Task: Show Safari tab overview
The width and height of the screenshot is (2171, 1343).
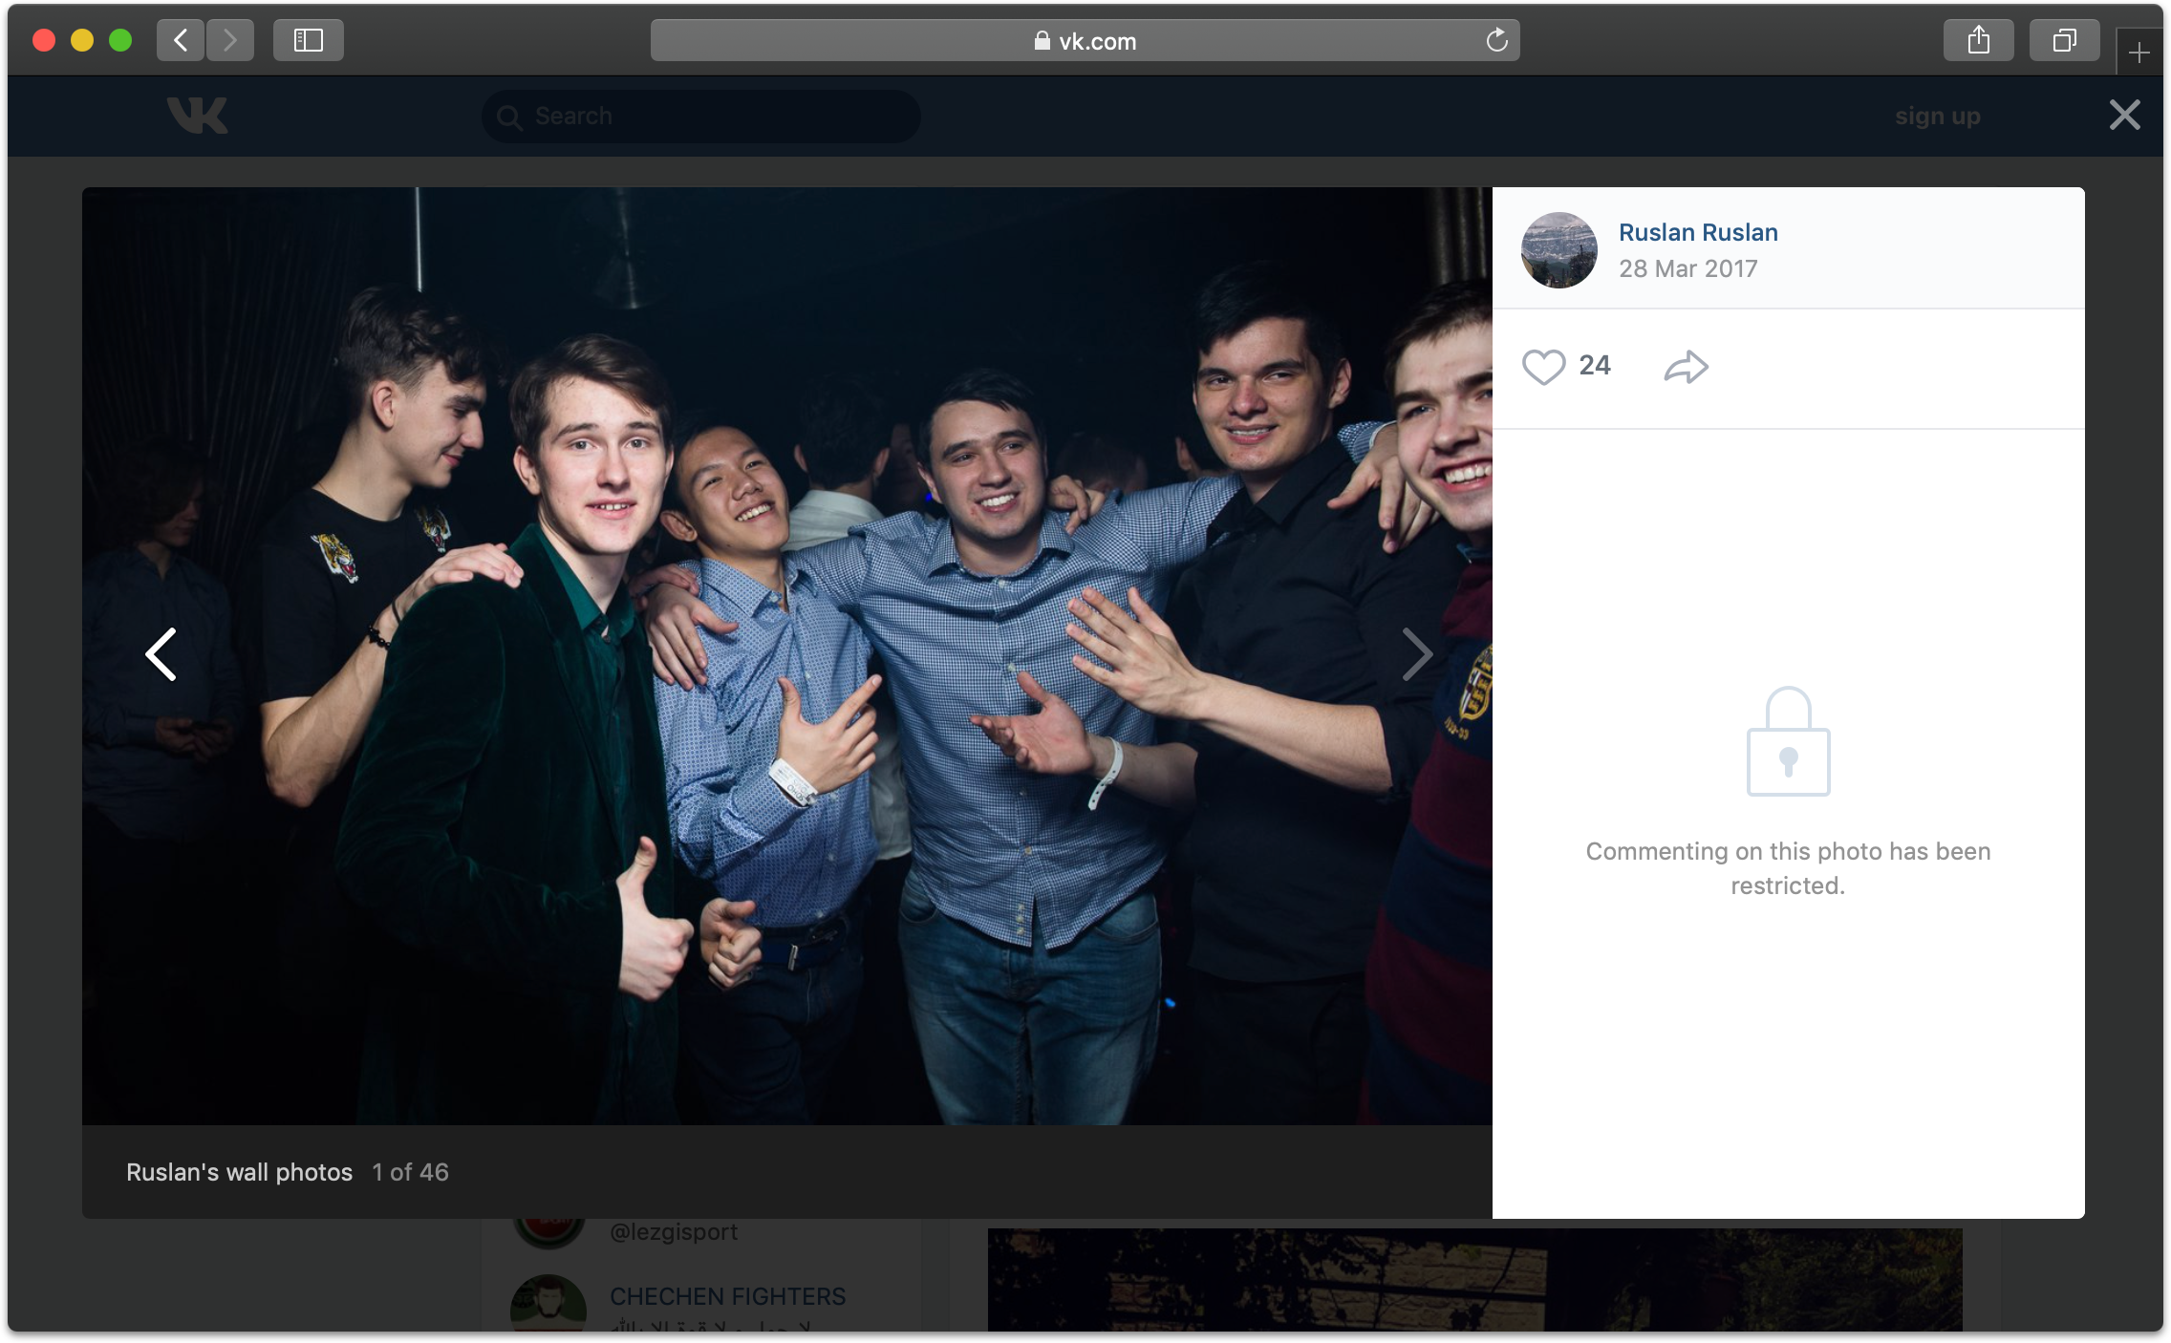Action: coord(2064,41)
